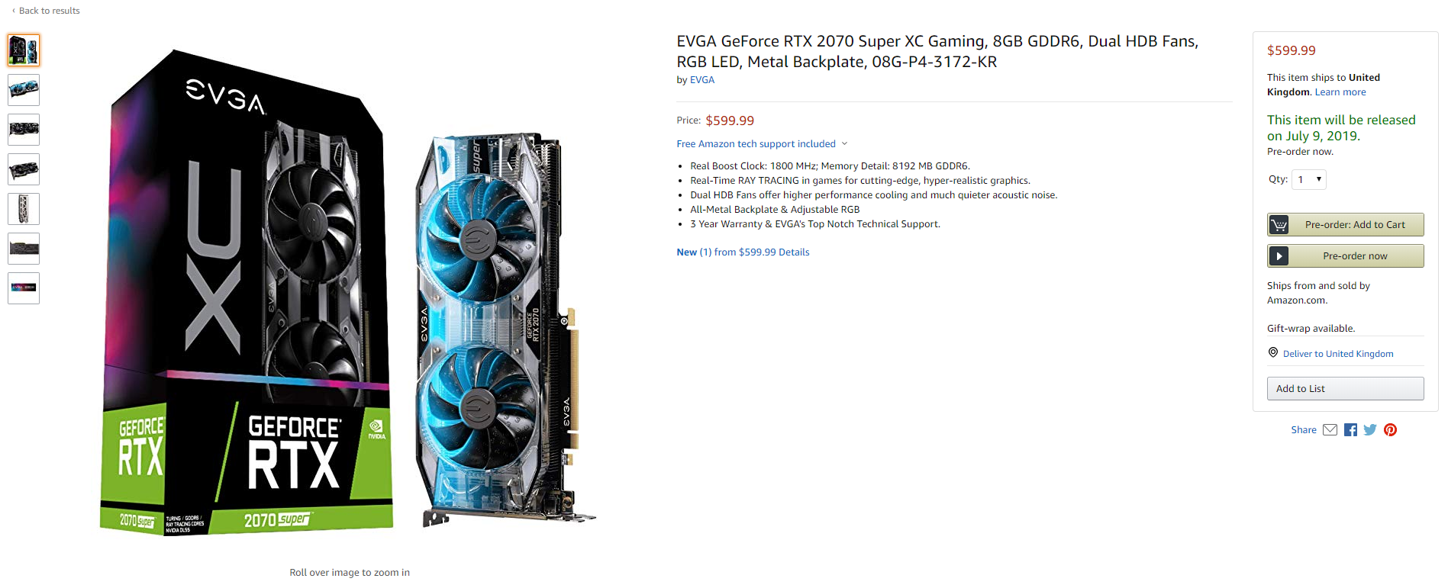
Task: Click the Pre-order now button
Action: (x=1346, y=255)
